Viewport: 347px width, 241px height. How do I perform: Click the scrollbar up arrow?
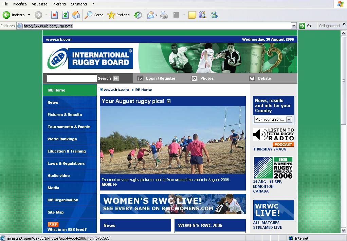click(x=344, y=33)
